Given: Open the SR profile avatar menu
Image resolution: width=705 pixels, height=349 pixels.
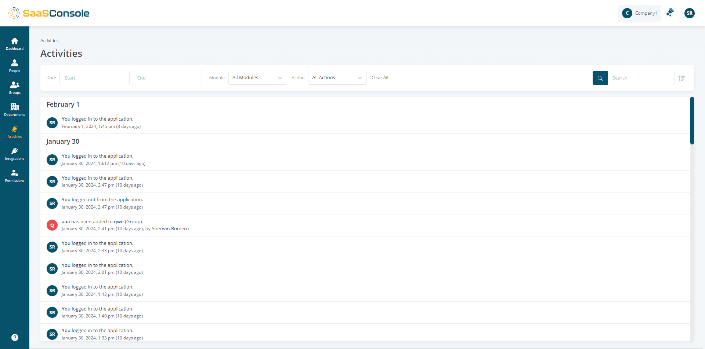Looking at the screenshot, I should (690, 13).
